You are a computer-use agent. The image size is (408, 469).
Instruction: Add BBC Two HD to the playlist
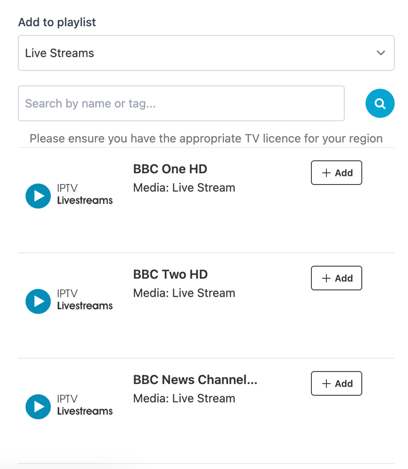coord(336,278)
